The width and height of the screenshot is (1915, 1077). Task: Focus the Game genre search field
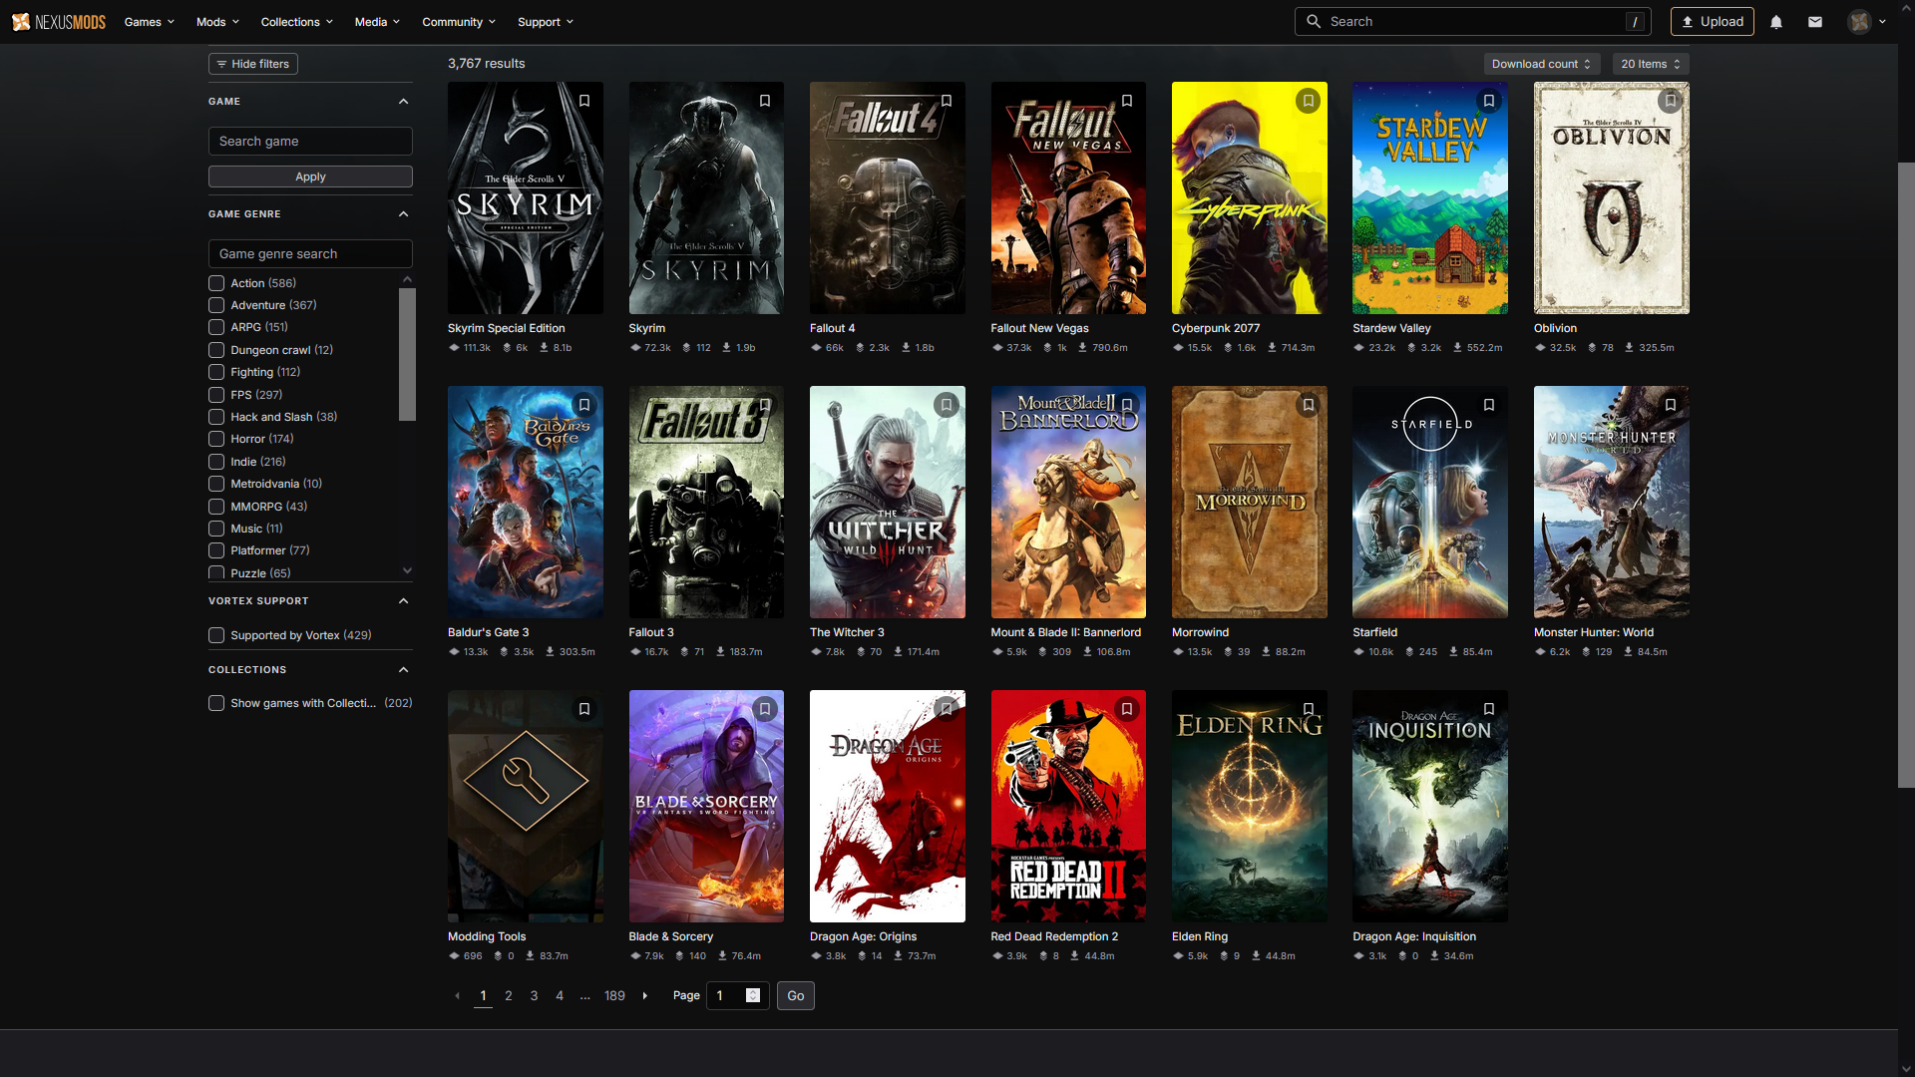click(310, 254)
